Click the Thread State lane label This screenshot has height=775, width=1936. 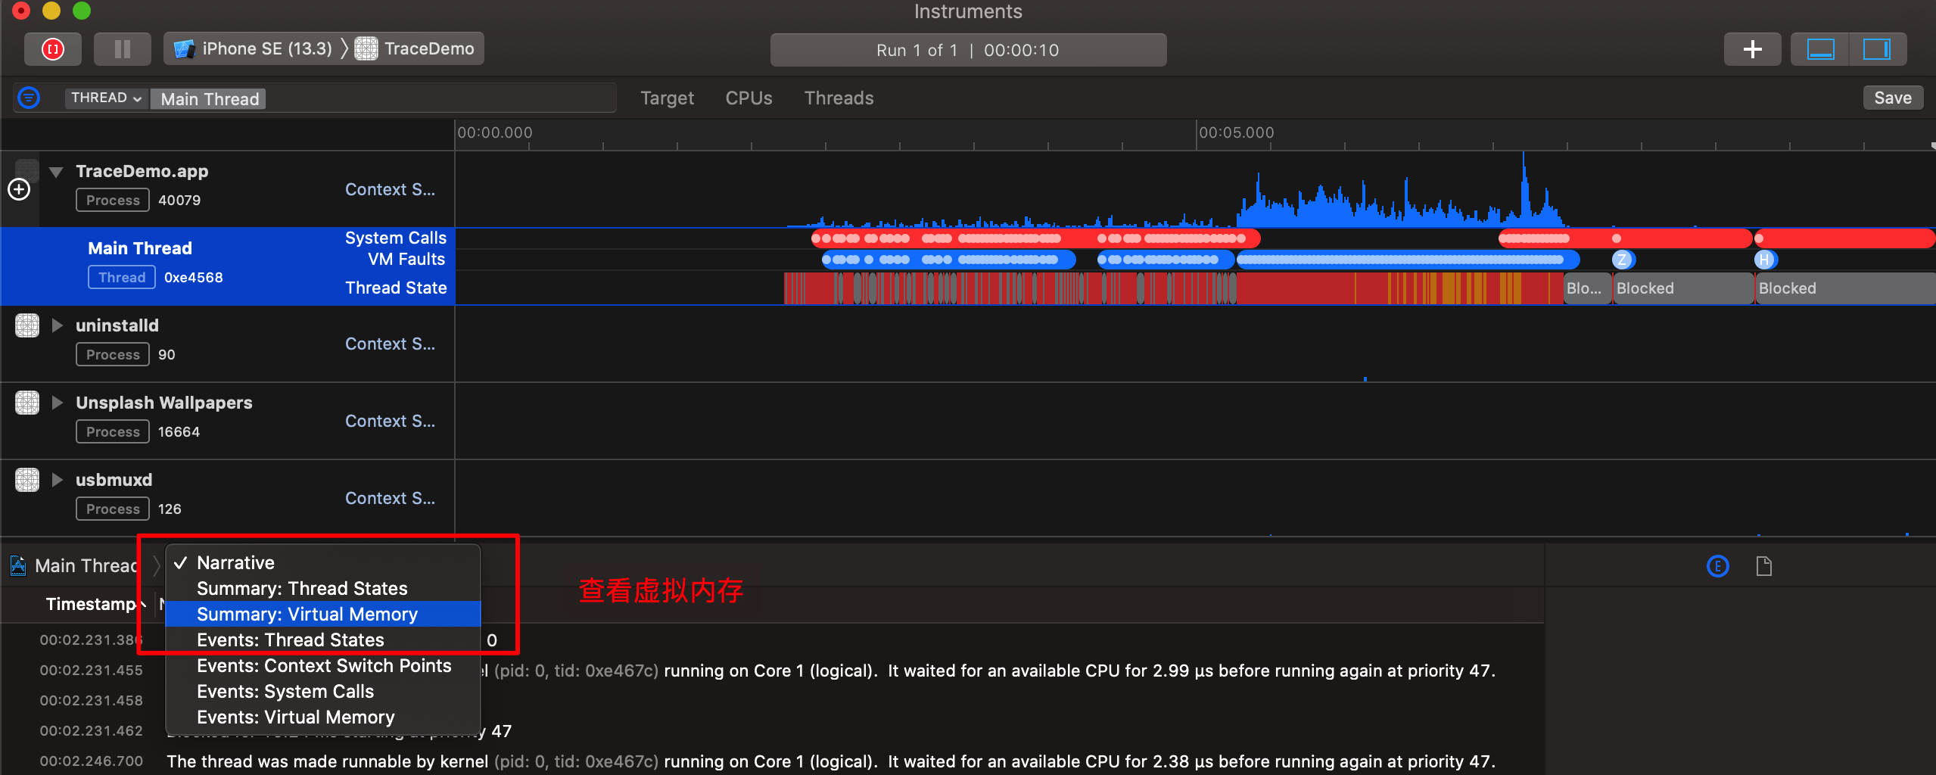tap(396, 288)
